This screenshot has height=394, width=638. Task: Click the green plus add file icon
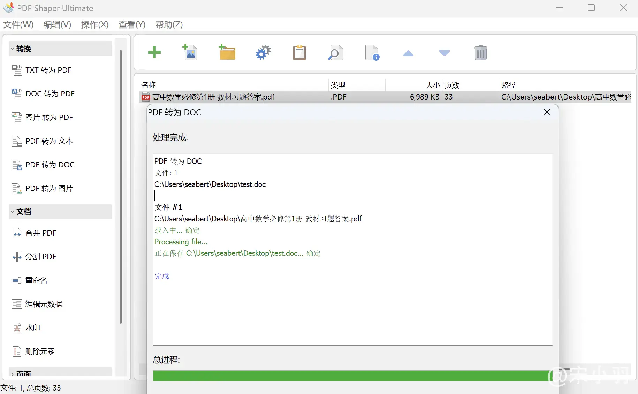coord(154,53)
